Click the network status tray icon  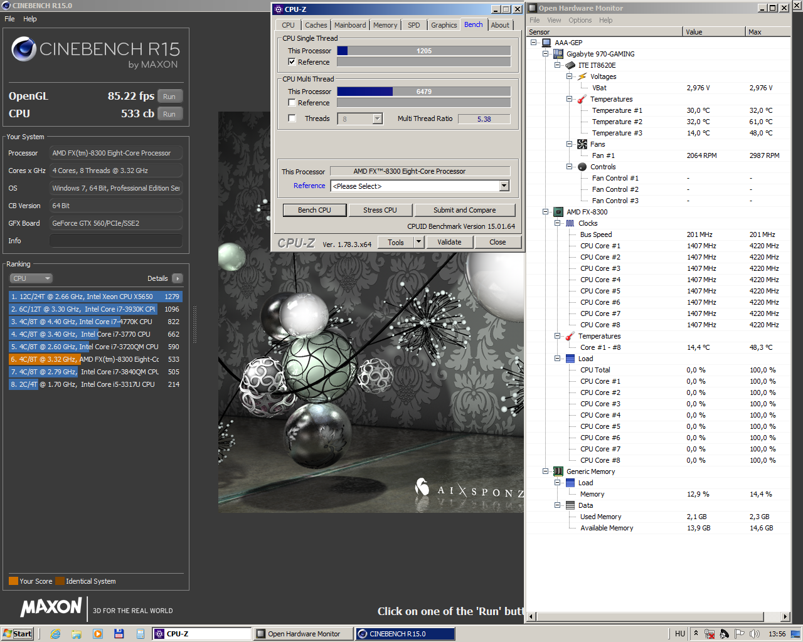click(x=710, y=634)
